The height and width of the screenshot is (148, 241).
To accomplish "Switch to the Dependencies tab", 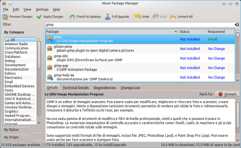I will coord(105,88).
